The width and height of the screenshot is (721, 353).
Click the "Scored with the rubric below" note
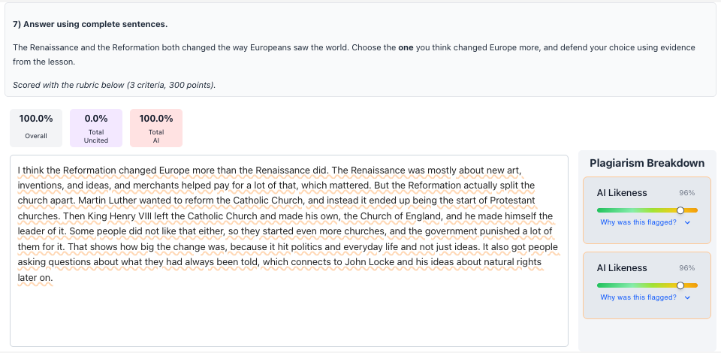tap(114, 85)
